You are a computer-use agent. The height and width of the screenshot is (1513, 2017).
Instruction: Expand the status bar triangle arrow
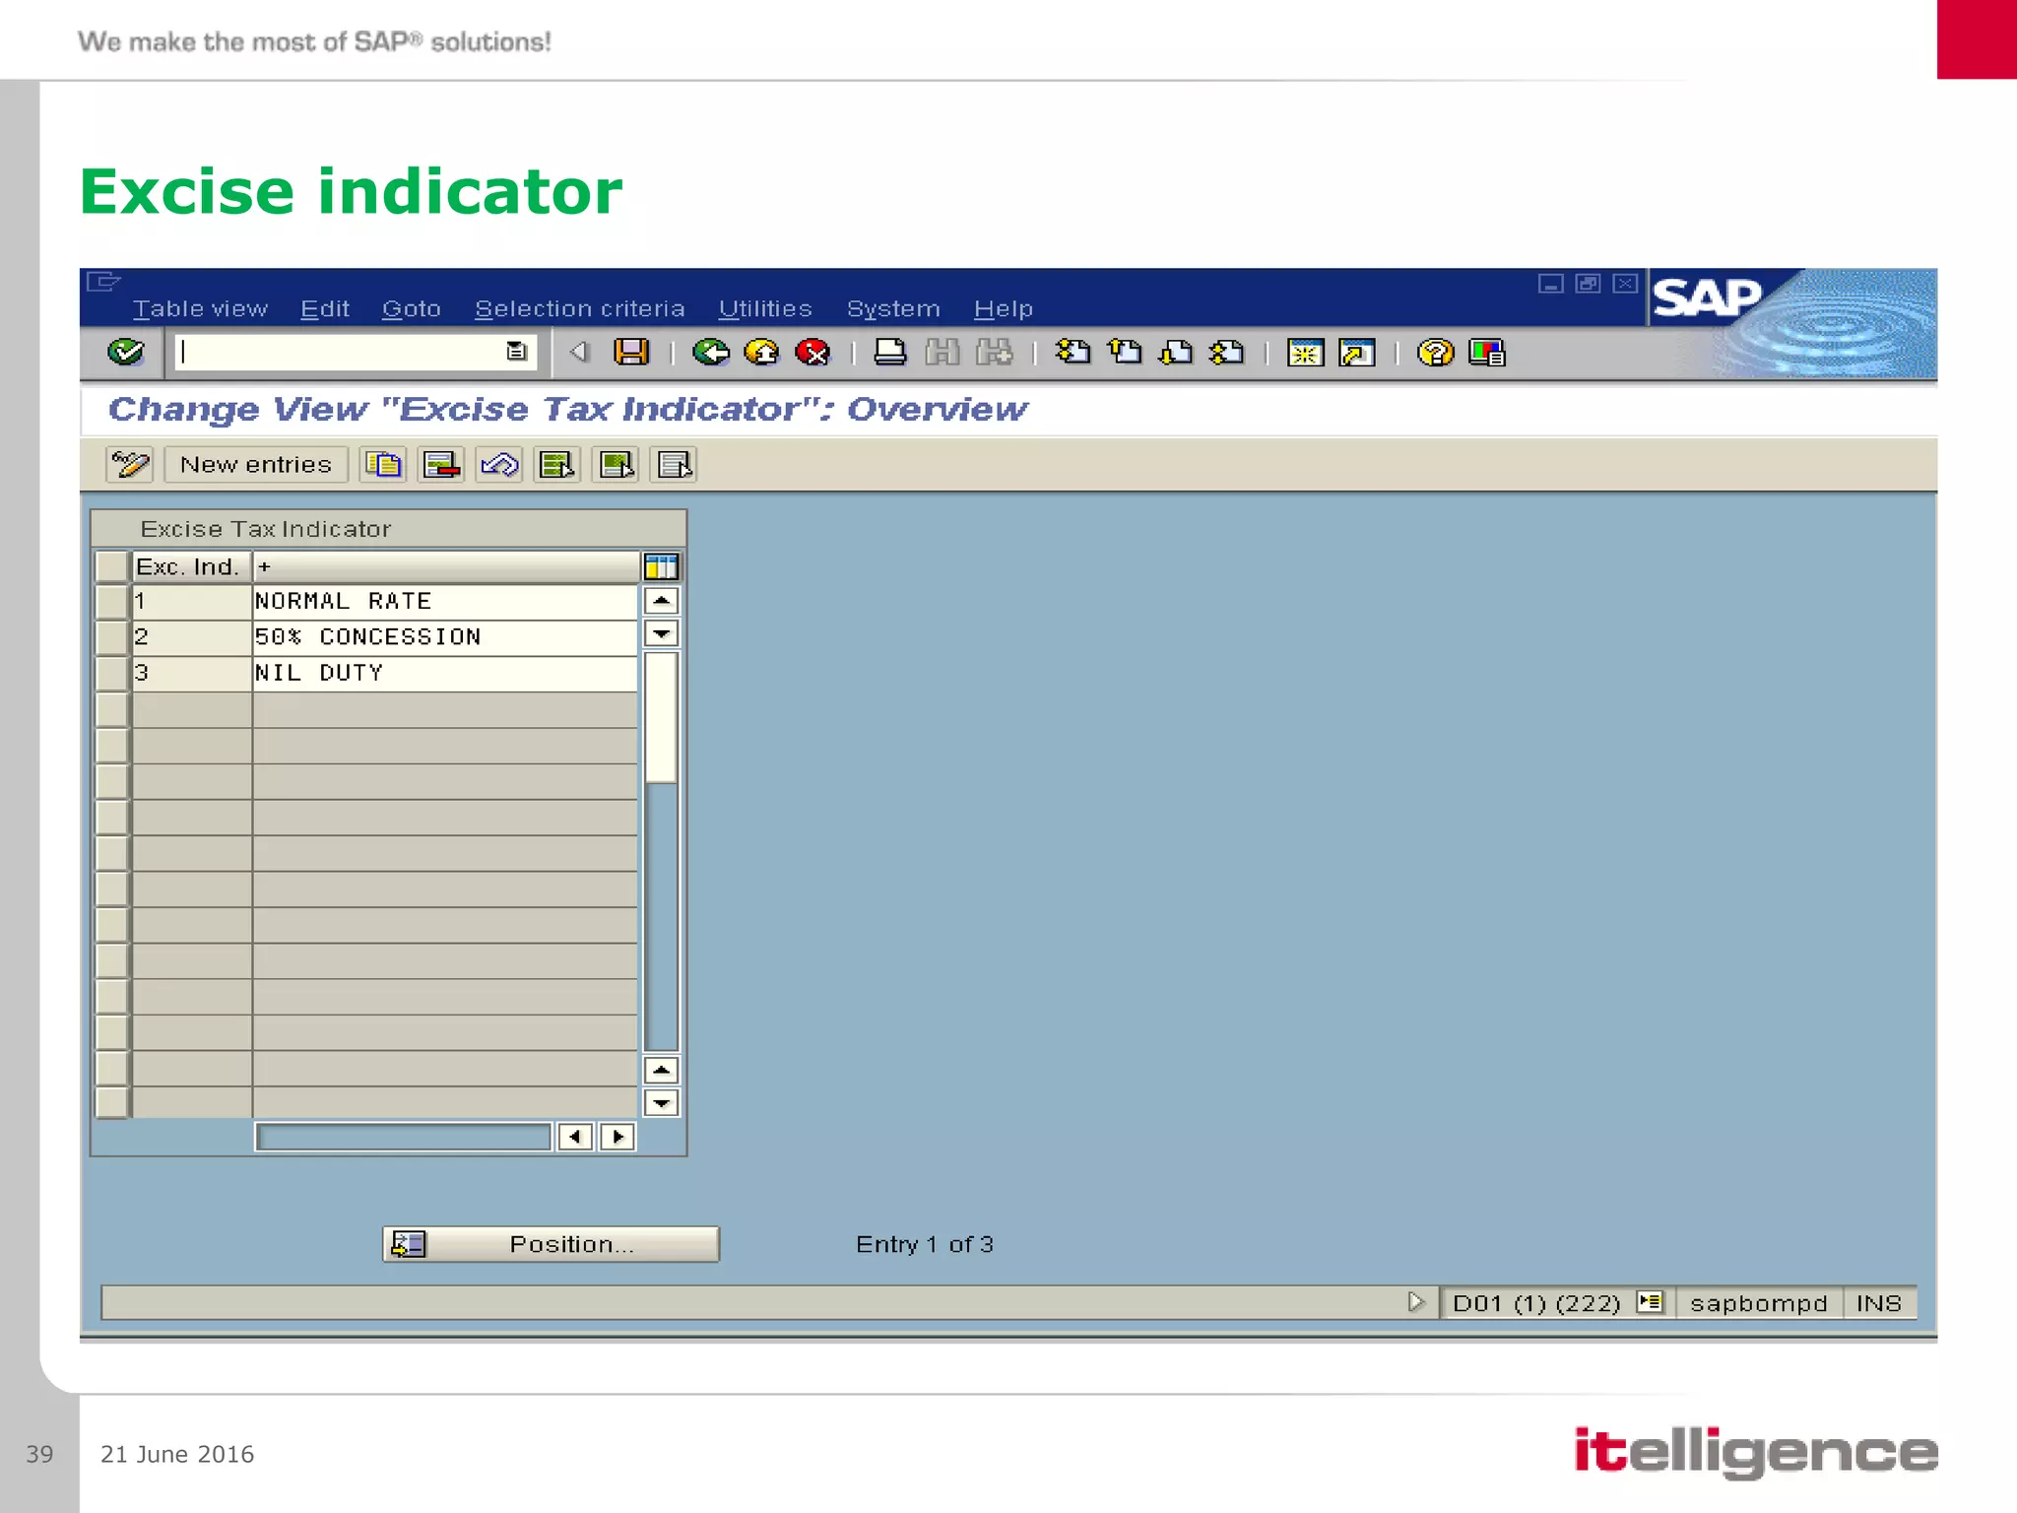coord(1415,1302)
